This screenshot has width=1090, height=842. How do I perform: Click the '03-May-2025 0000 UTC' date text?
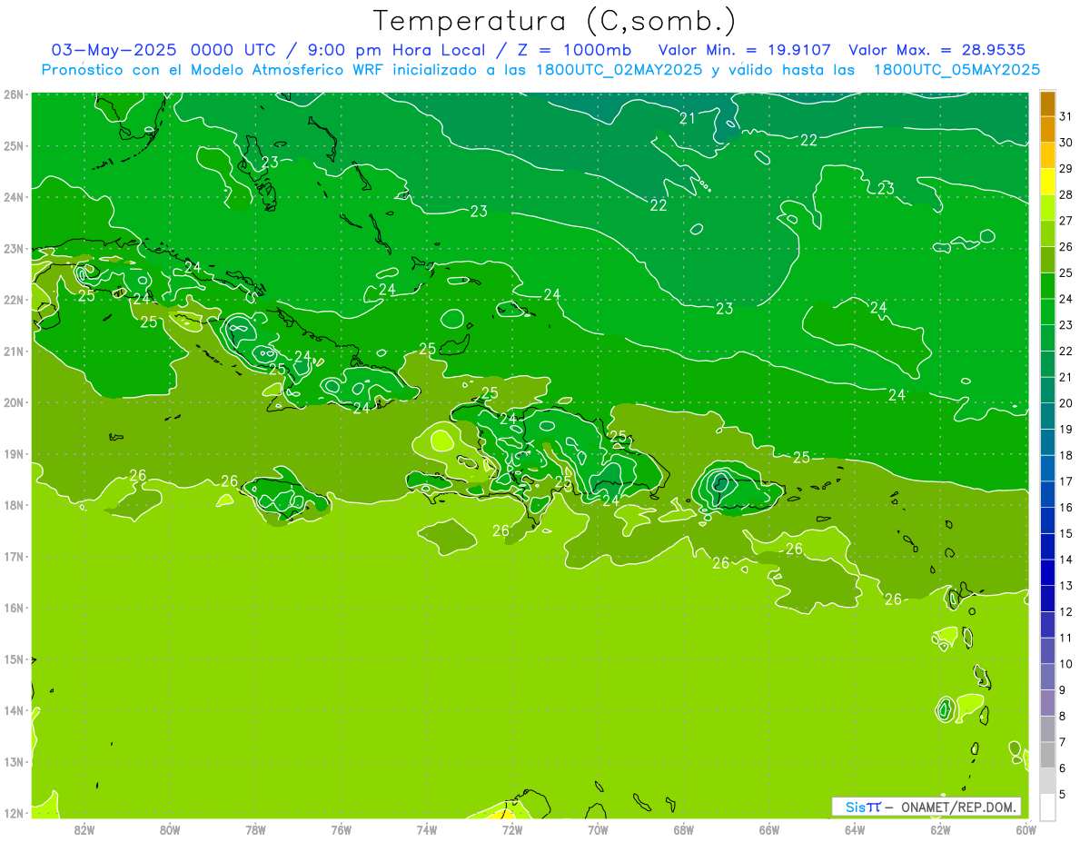(x=163, y=50)
